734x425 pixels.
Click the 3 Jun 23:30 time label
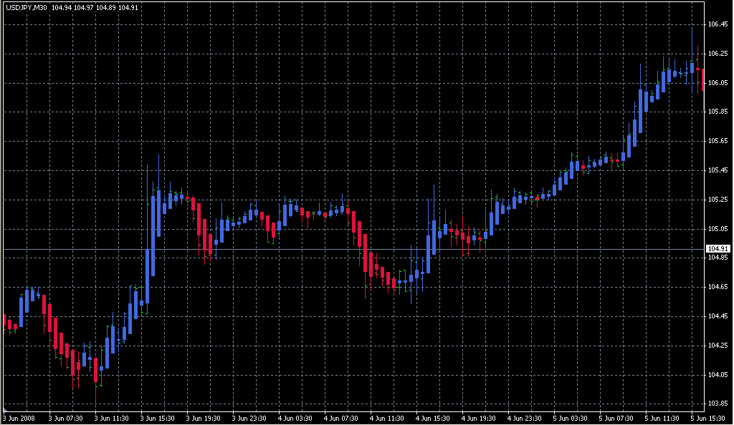[249, 419]
